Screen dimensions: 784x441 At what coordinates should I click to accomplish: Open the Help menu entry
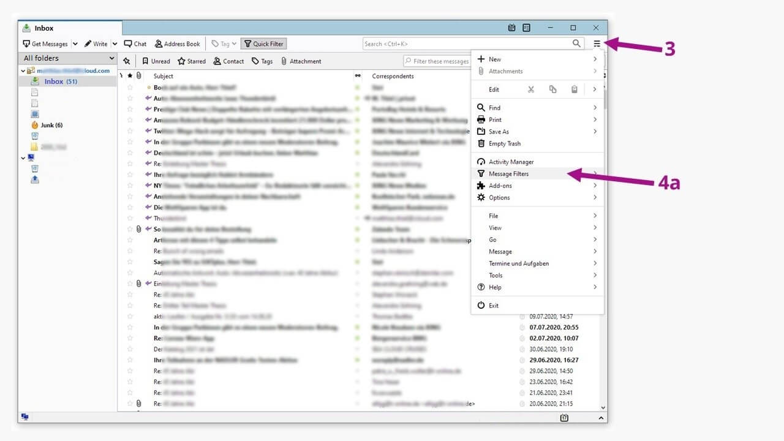coord(537,287)
